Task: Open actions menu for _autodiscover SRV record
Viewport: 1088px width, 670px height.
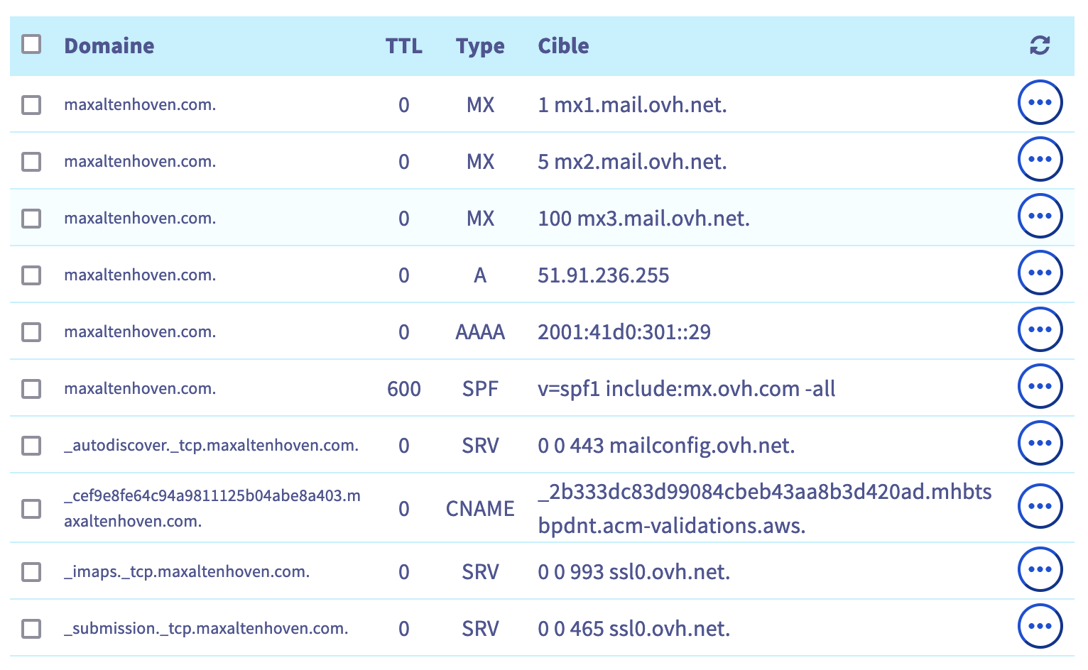Action: tap(1040, 443)
